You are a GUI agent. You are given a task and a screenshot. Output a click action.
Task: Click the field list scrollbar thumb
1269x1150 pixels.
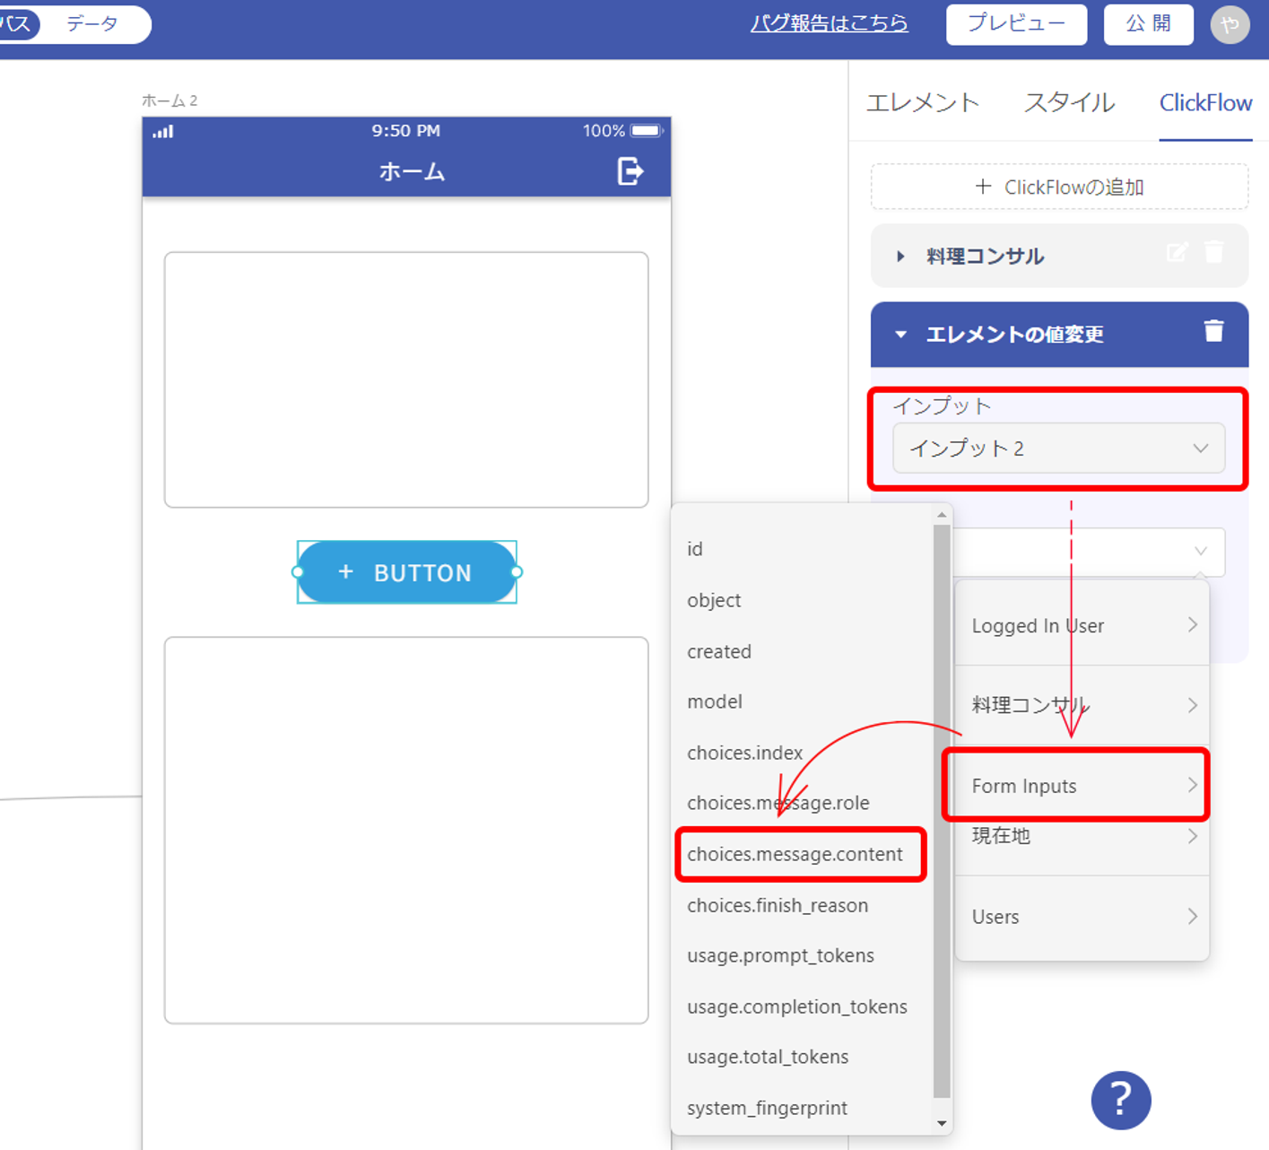[x=942, y=811]
